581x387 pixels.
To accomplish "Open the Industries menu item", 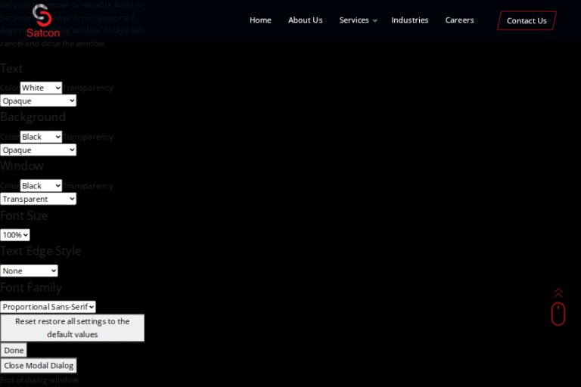I will pyautogui.click(x=409, y=20).
